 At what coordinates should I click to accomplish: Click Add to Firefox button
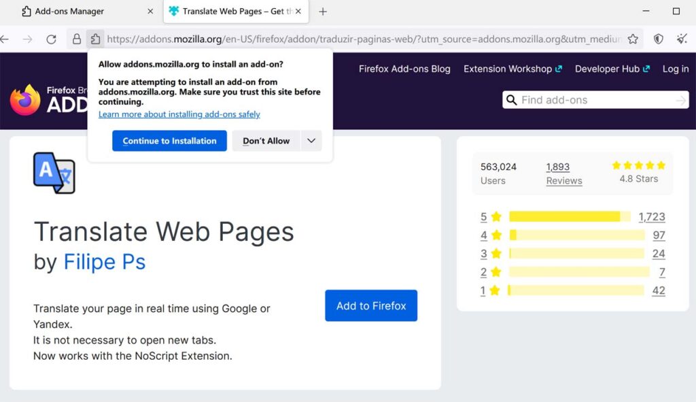click(x=371, y=305)
